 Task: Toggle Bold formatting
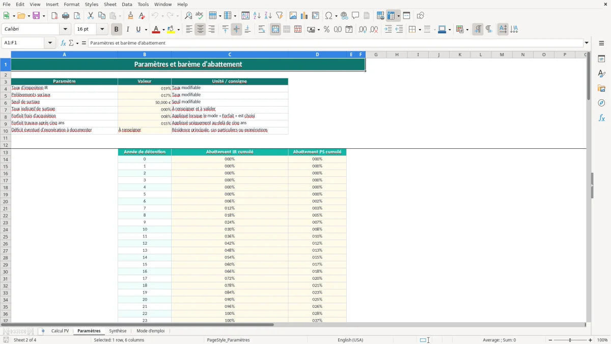pyautogui.click(x=116, y=30)
